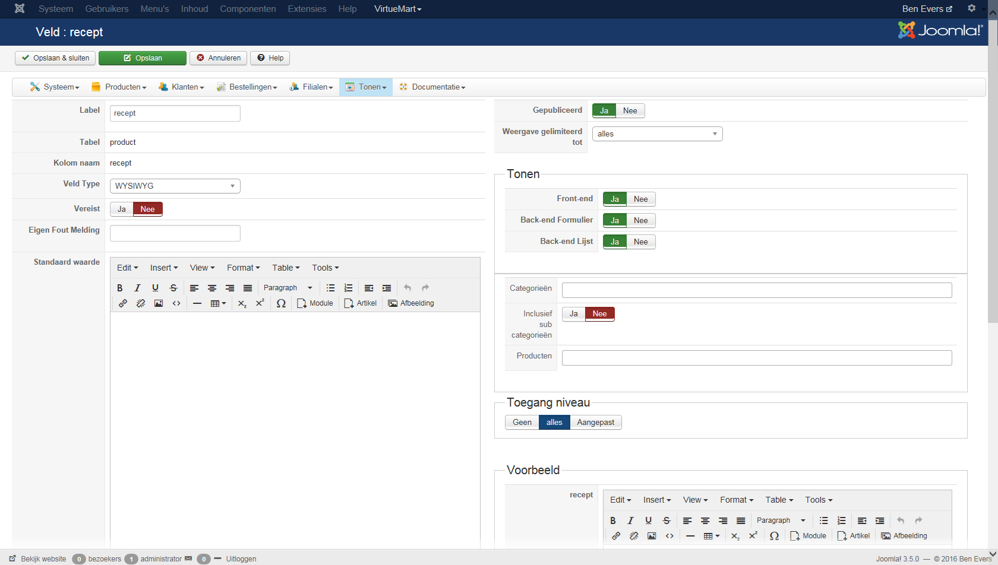Viewport: 998px width, 565px height.
Task: Open the Joomla settings gear menu
Action: point(973,8)
